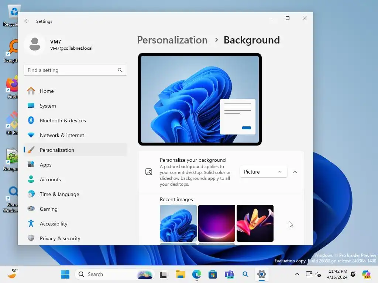Image resolution: width=378 pixels, height=283 pixels.
Task: Click the Settings gear in the taskbar
Action: pyautogui.click(x=262, y=274)
